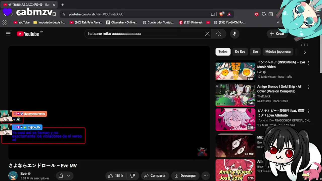Select the Eve filter chip
322x181 pixels.
(x=255, y=52)
